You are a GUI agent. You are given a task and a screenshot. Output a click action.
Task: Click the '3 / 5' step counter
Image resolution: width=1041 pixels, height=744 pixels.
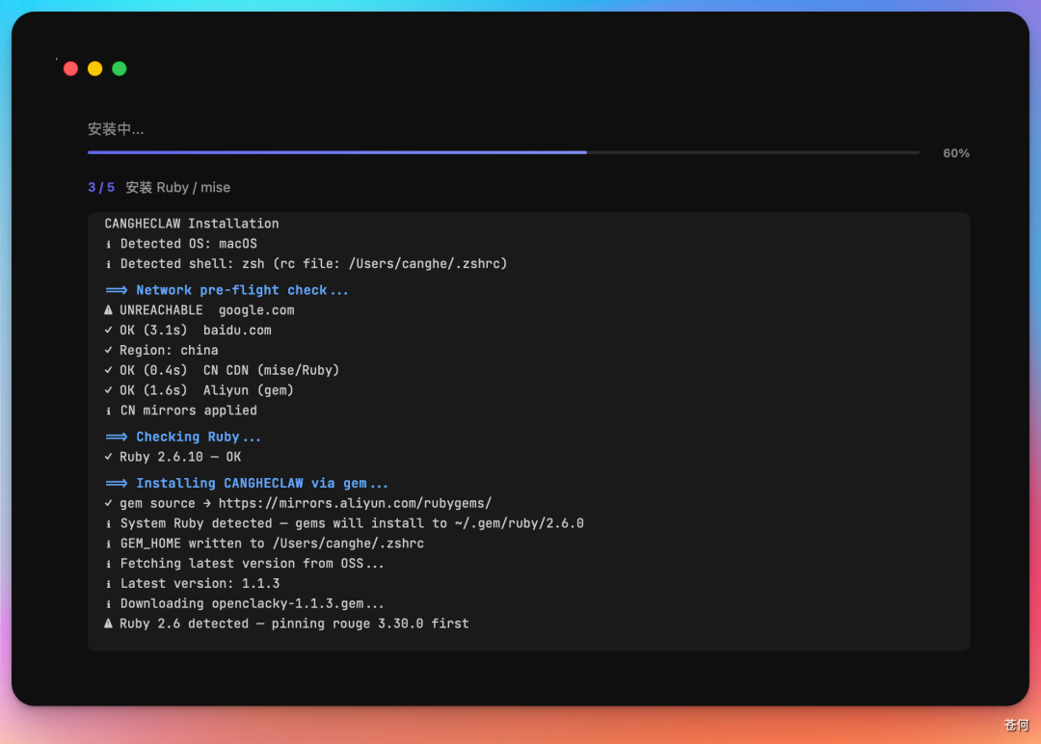coord(101,187)
